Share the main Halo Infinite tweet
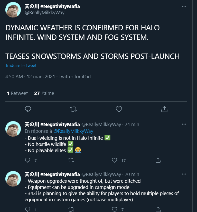Viewport: 197px width, 212px height. 164,109
